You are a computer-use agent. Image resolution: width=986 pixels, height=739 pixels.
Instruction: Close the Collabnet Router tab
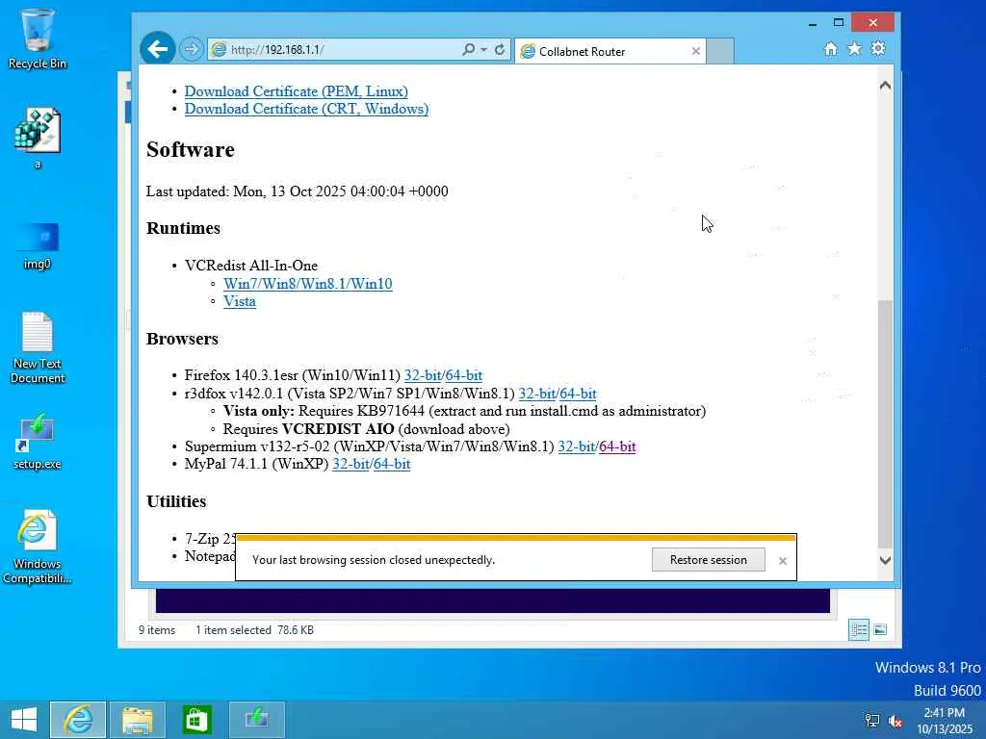pos(695,52)
